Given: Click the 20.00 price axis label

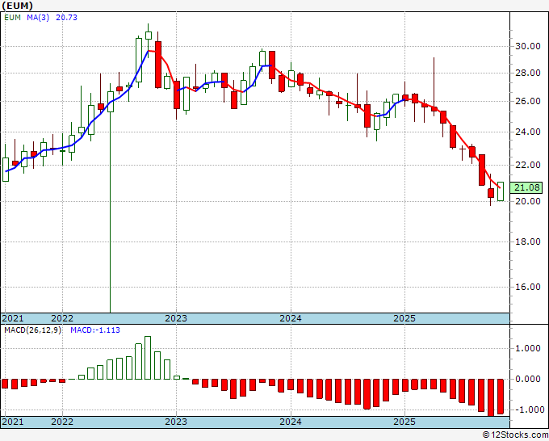Looking at the screenshot, I should [x=528, y=201].
